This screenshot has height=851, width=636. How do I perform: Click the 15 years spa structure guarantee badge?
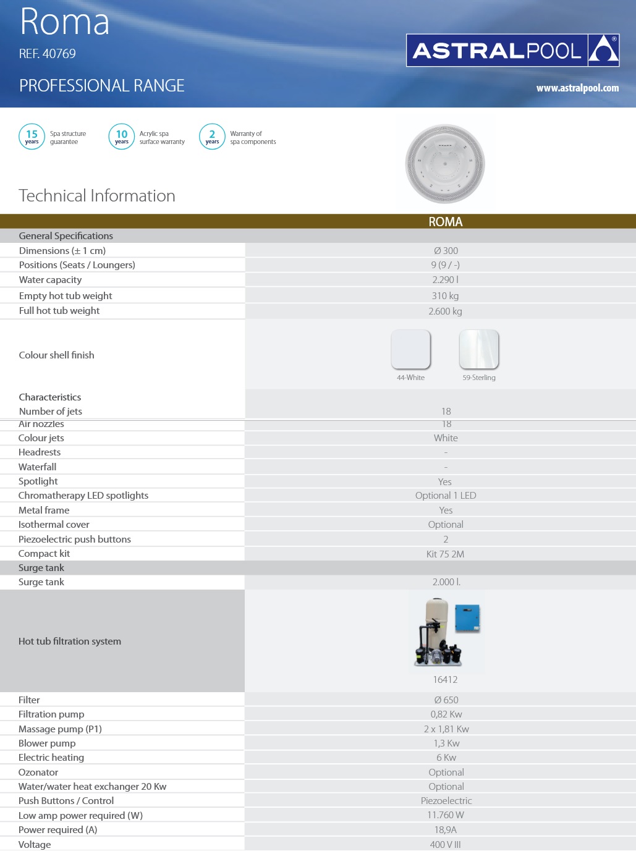(32, 137)
